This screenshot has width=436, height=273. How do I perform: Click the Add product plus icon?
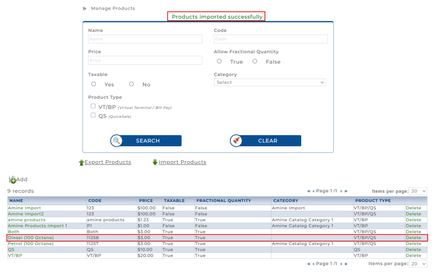coord(12,180)
